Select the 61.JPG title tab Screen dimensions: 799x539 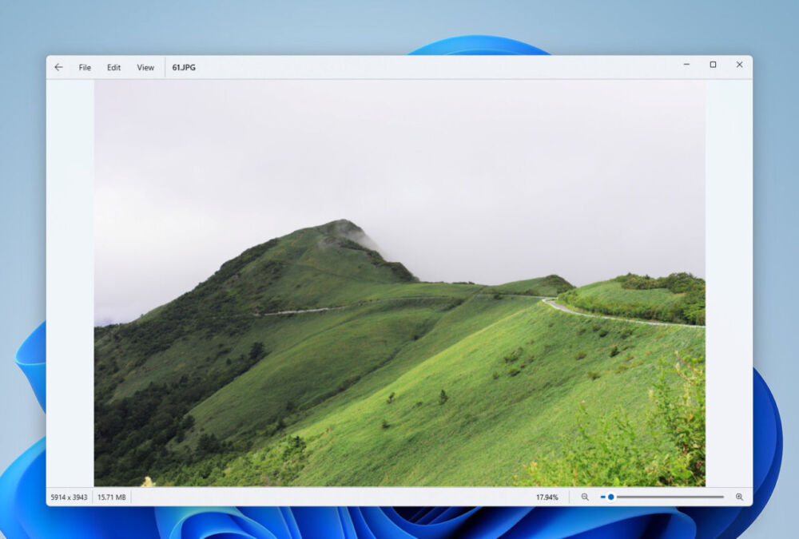tap(182, 67)
